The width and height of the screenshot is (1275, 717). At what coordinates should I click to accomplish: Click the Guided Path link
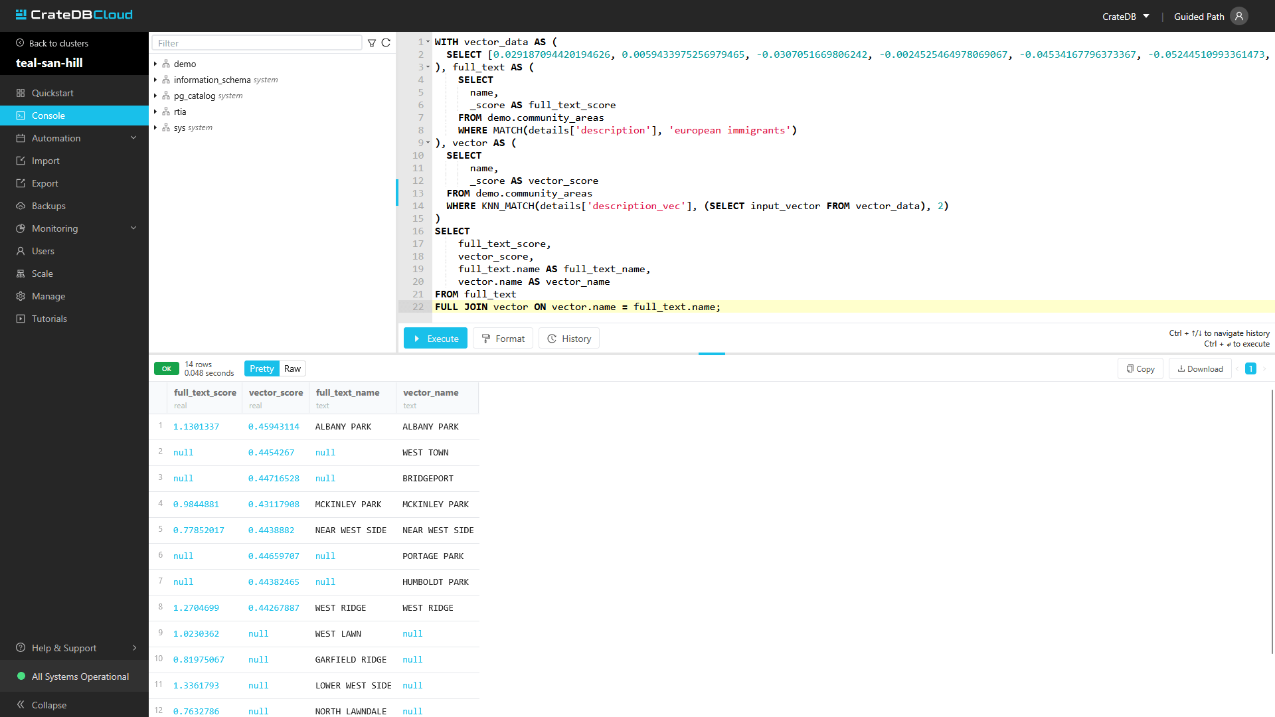coord(1199,17)
